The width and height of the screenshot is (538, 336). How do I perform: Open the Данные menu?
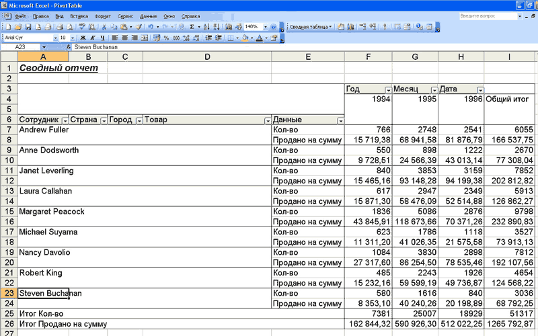(x=148, y=15)
